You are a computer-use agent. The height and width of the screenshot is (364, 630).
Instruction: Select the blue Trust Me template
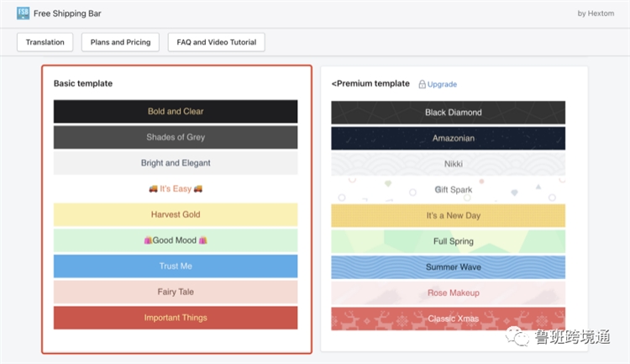point(176,266)
